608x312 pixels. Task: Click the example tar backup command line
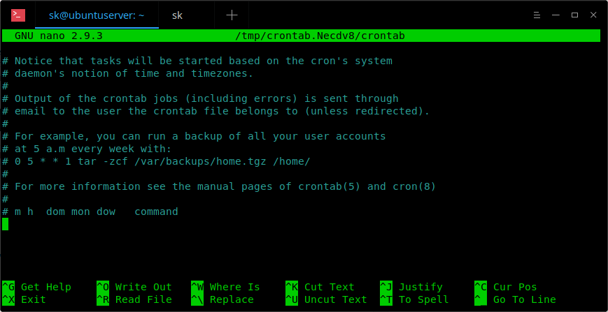(156, 162)
